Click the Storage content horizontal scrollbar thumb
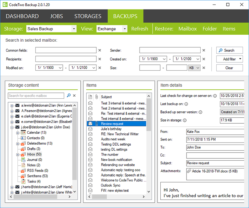 (35, 196)
